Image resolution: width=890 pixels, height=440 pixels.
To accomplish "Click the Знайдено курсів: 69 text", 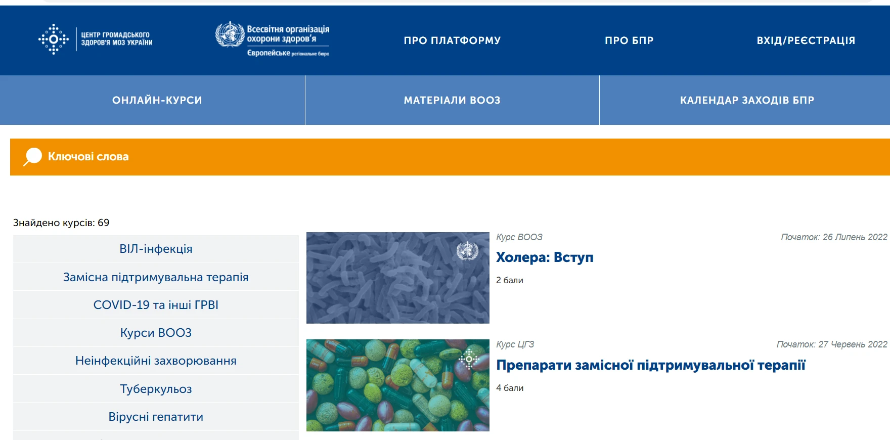I will tap(61, 223).
